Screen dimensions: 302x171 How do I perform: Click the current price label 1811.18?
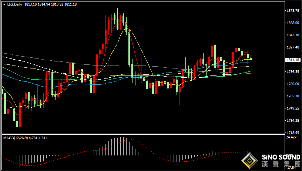click(293, 60)
